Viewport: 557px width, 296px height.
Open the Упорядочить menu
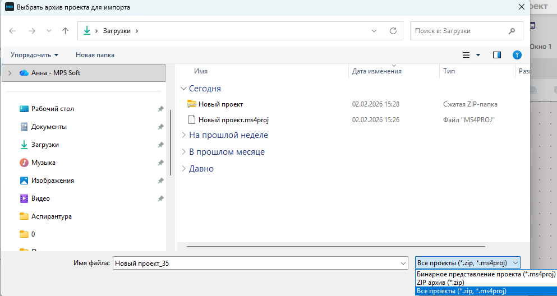point(34,55)
